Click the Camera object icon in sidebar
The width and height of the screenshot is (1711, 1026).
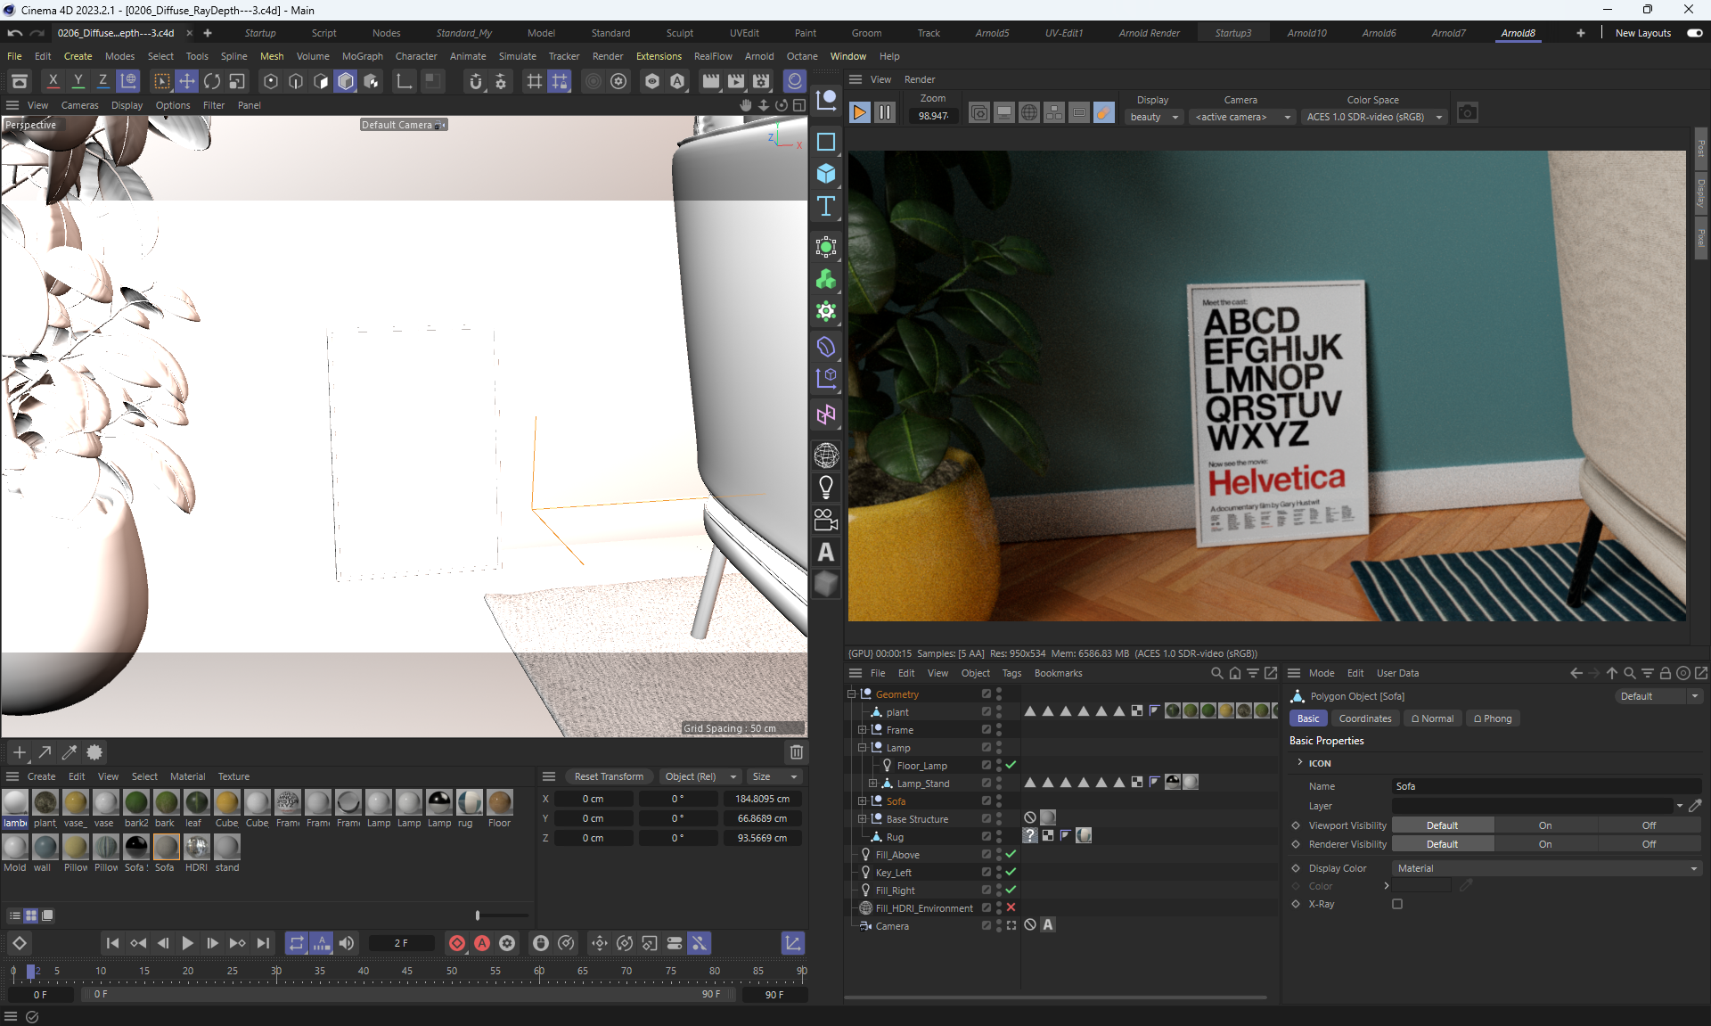point(826,520)
